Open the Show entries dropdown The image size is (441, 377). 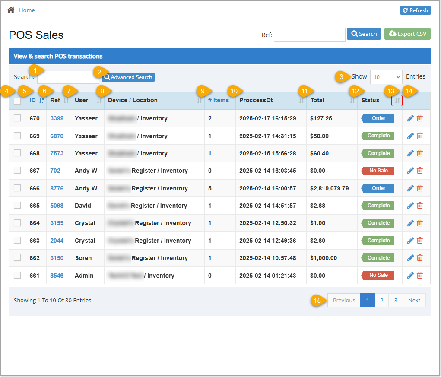point(386,77)
